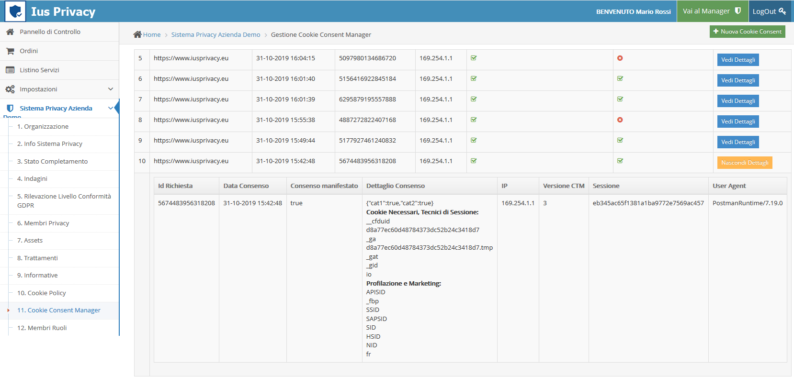Click the key icon next to LogOut
Image resolution: width=794 pixels, height=387 pixels.
point(782,11)
